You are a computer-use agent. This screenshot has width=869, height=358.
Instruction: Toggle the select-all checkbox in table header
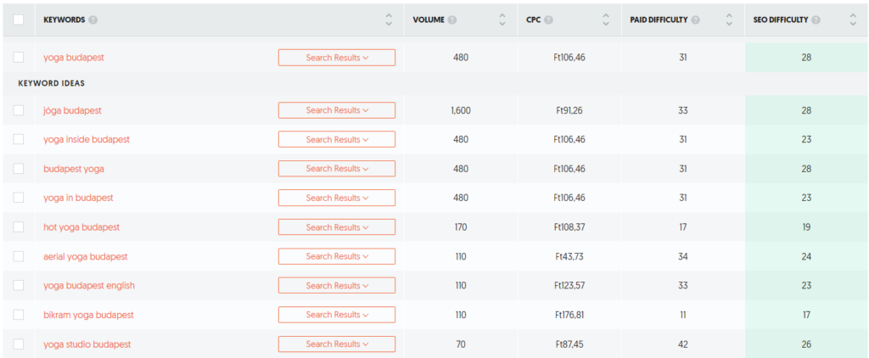pyautogui.click(x=19, y=20)
